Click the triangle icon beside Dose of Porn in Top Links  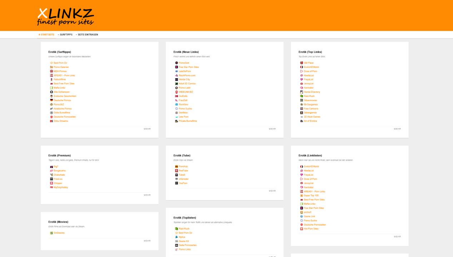point(302,71)
